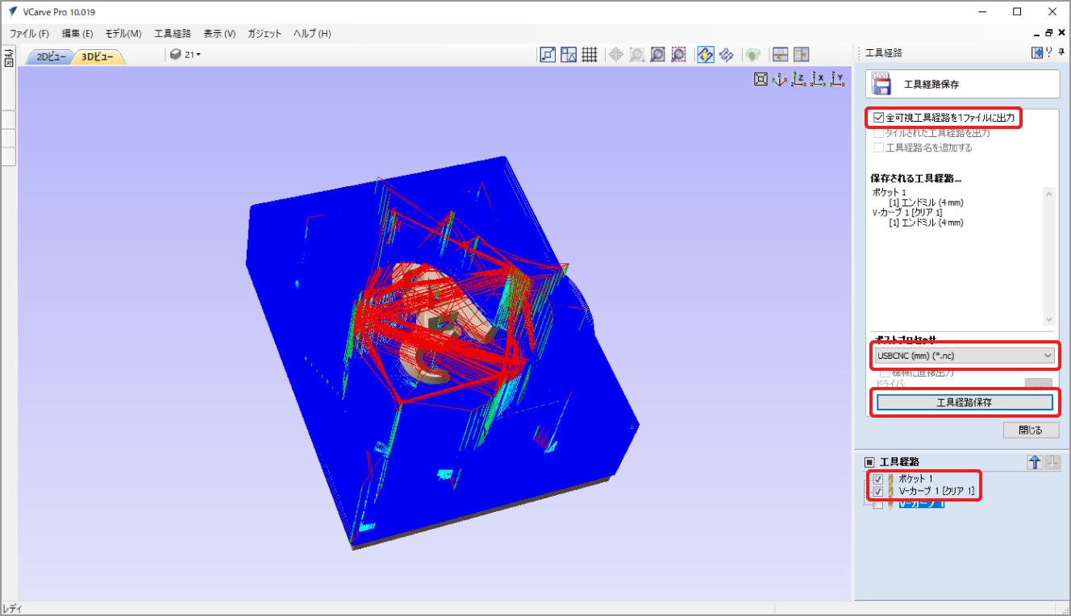Uncheck the V-カーブ 1 [クリア 1] toolpath
This screenshot has height=616, width=1071.
(x=877, y=491)
